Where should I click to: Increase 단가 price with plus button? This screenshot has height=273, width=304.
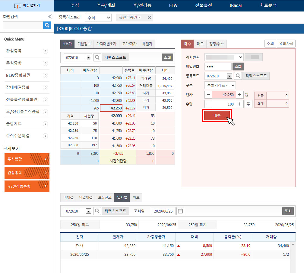[x=239, y=95]
